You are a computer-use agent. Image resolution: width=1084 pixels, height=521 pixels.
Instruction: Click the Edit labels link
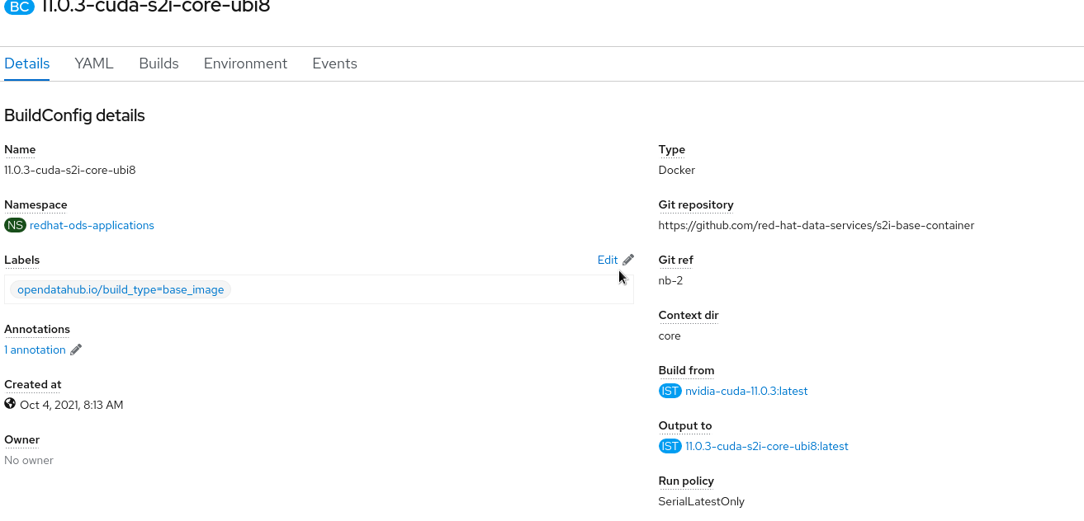coord(607,260)
